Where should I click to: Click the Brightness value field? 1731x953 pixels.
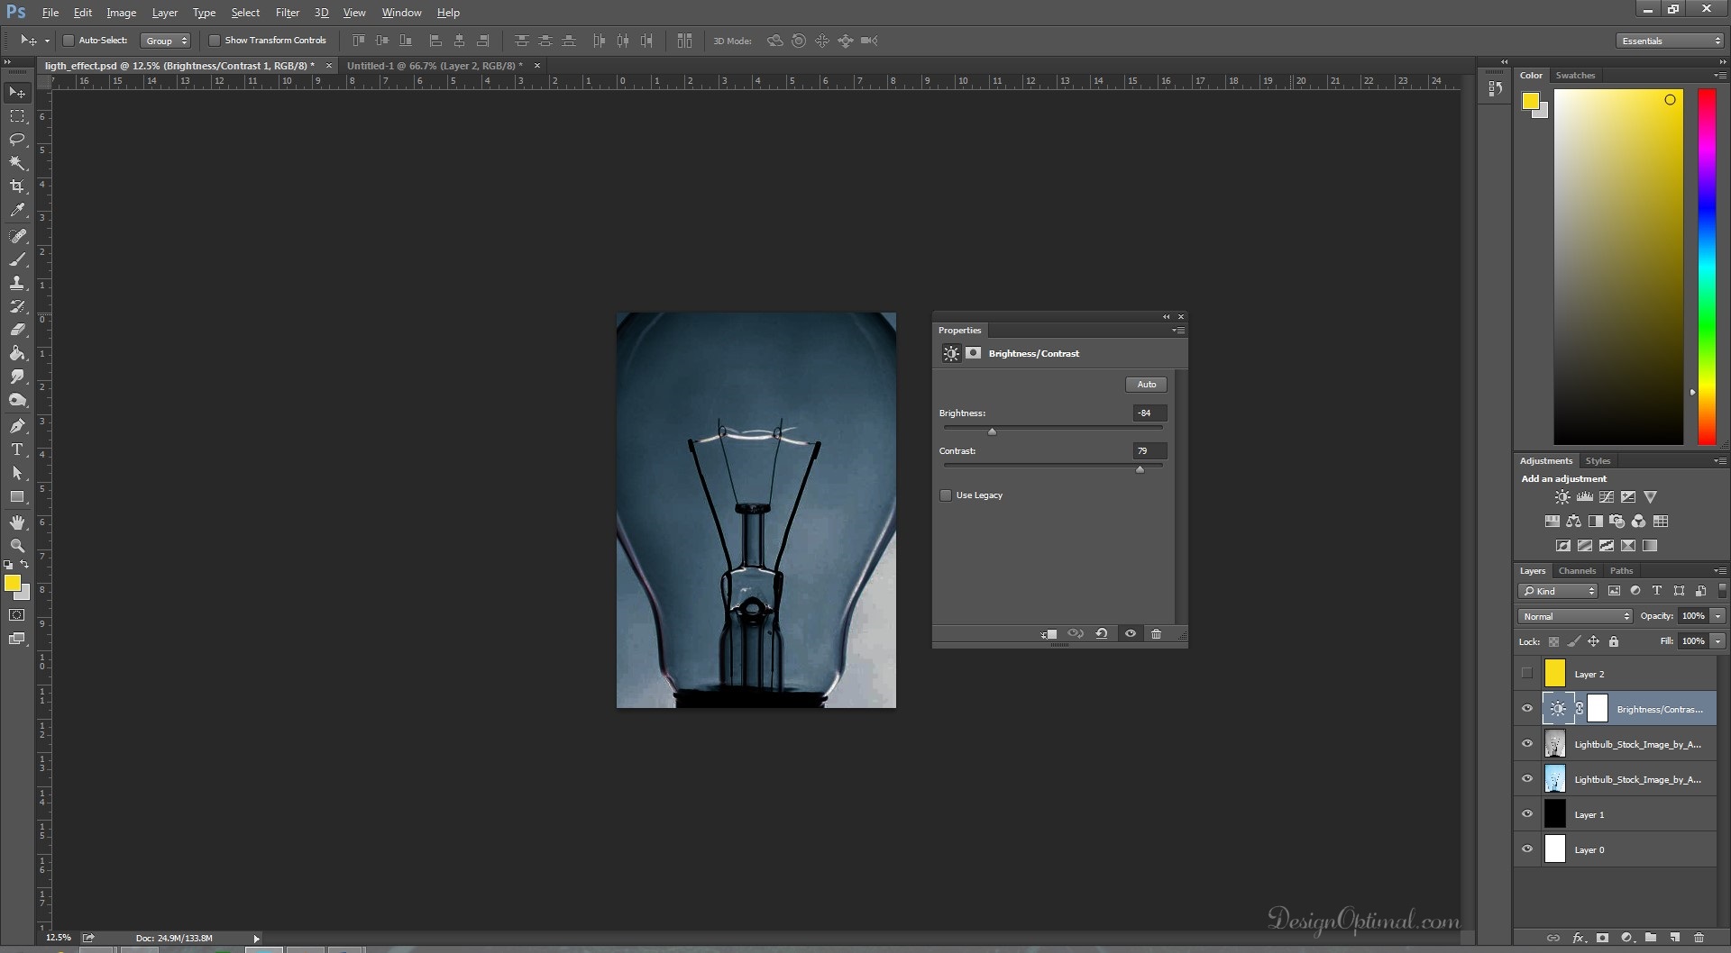click(1149, 413)
